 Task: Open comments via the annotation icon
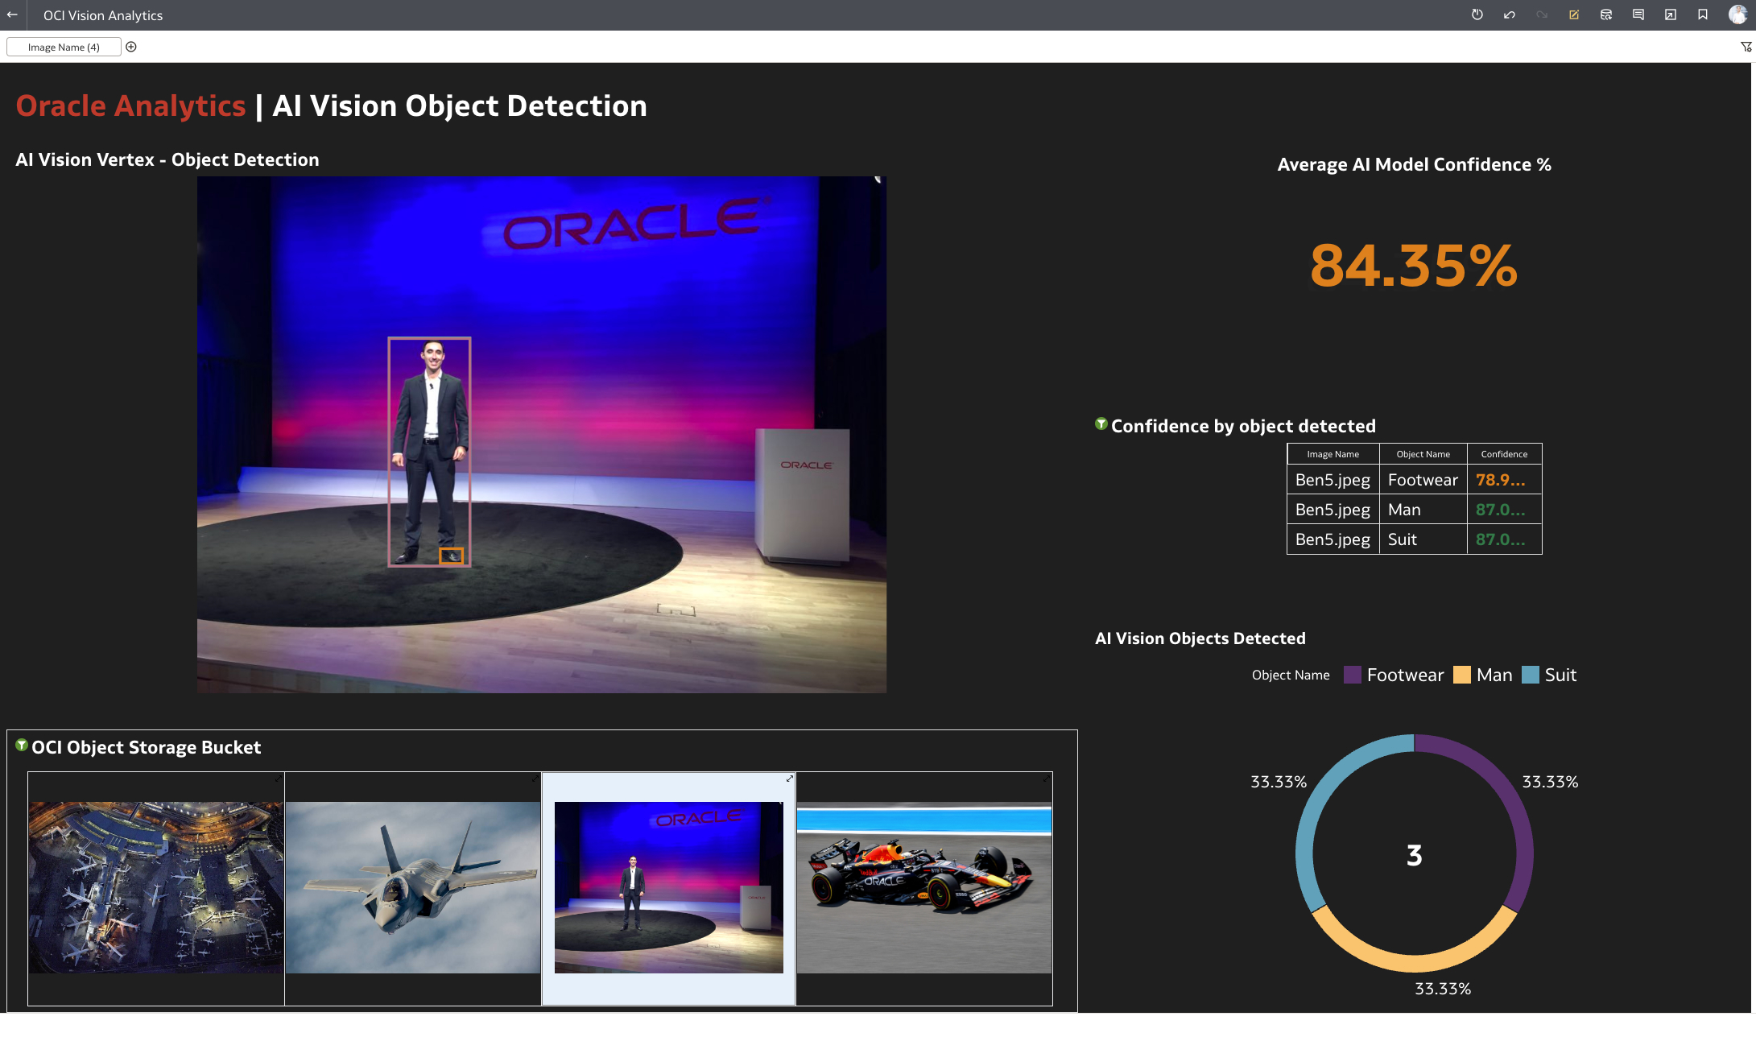tap(1638, 14)
